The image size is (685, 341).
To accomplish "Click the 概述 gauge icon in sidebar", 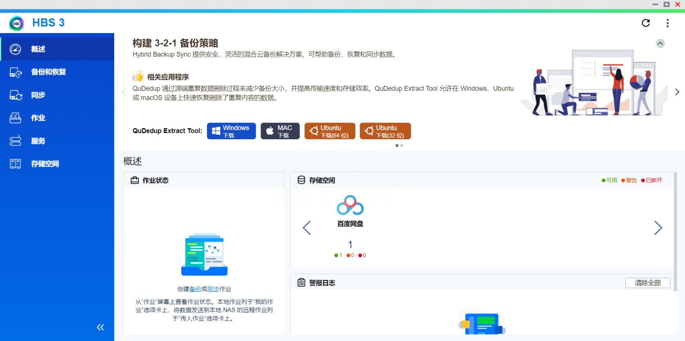I will (x=15, y=49).
